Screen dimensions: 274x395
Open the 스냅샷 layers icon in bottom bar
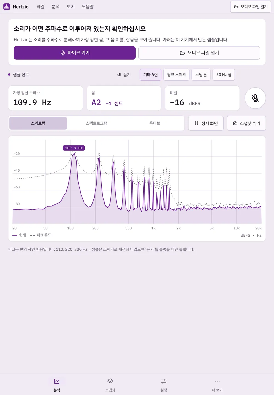[x=110, y=381]
